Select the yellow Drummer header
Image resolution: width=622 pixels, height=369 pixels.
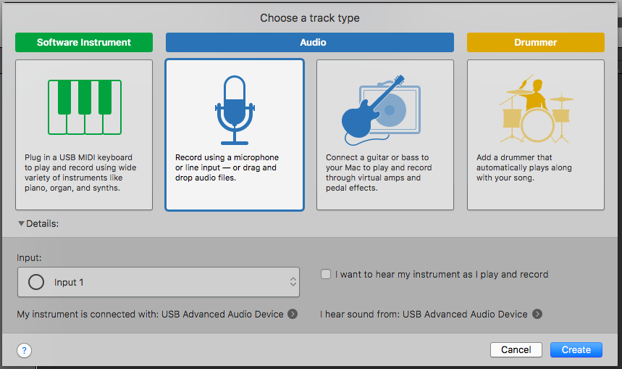pyautogui.click(x=536, y=43)
